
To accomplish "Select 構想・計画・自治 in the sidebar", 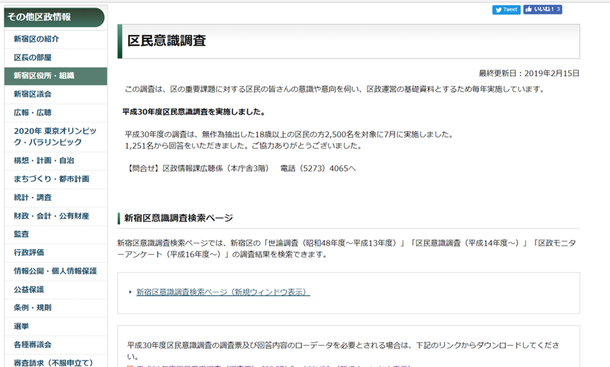I will tap(56, 161).
